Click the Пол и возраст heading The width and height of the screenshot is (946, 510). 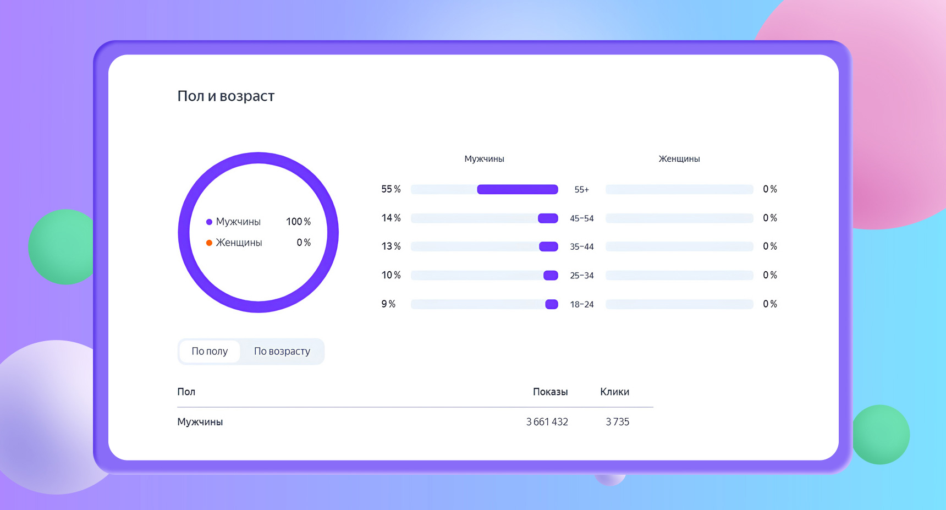coord(226,96)
